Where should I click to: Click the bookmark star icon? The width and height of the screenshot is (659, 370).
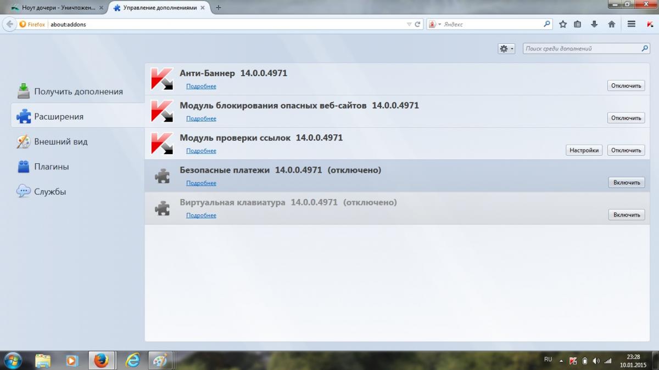(563, 24)
